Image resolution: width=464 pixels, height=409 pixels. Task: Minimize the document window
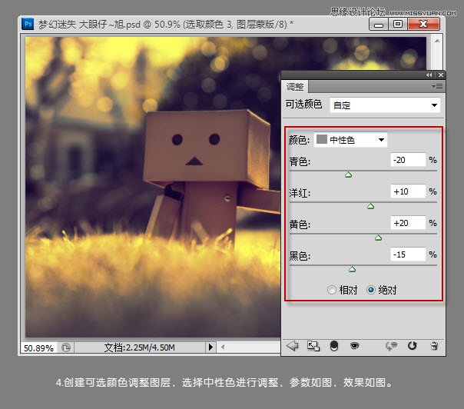379,25
